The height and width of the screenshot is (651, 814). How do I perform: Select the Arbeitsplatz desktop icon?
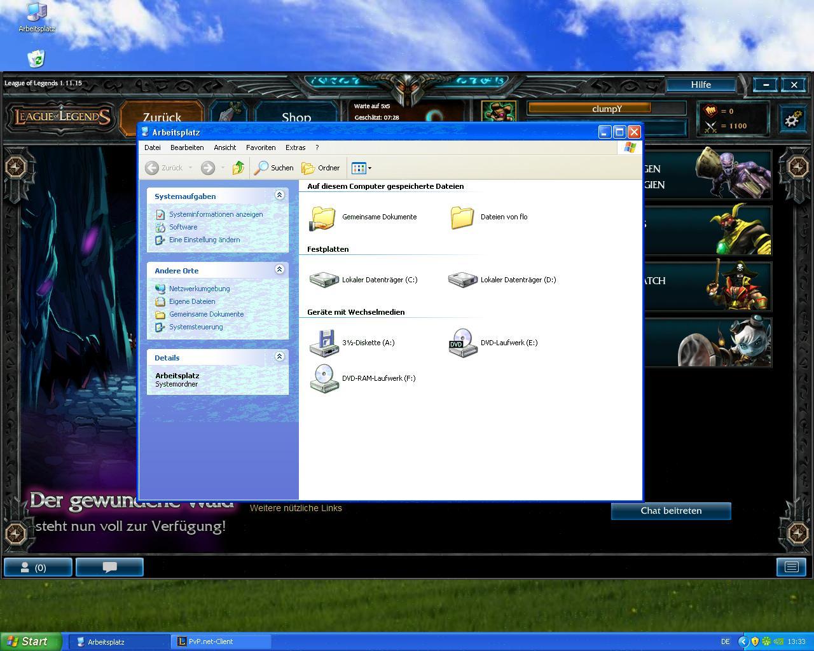pyautogui.click(x=37, y=18)
